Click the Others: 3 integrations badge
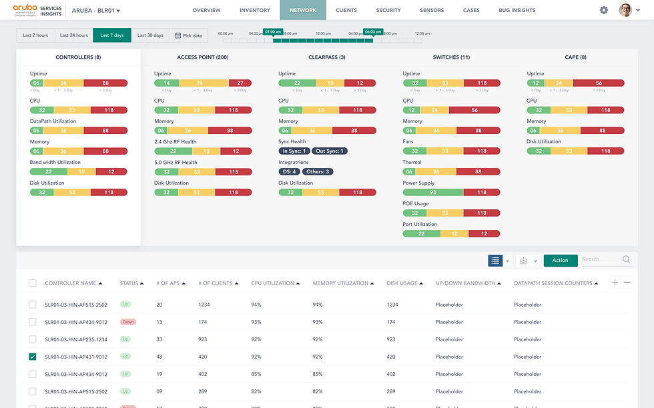The height and width of the screenshot is (408, 654). [318, 171]
